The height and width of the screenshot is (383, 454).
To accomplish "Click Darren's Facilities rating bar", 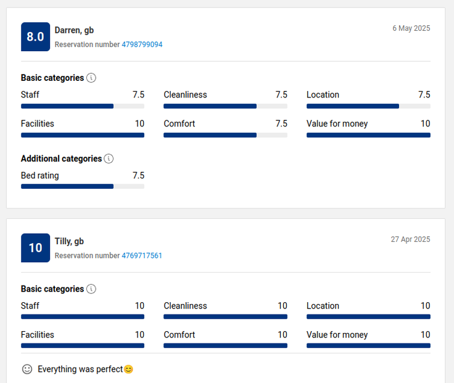I will pos(83,135).
